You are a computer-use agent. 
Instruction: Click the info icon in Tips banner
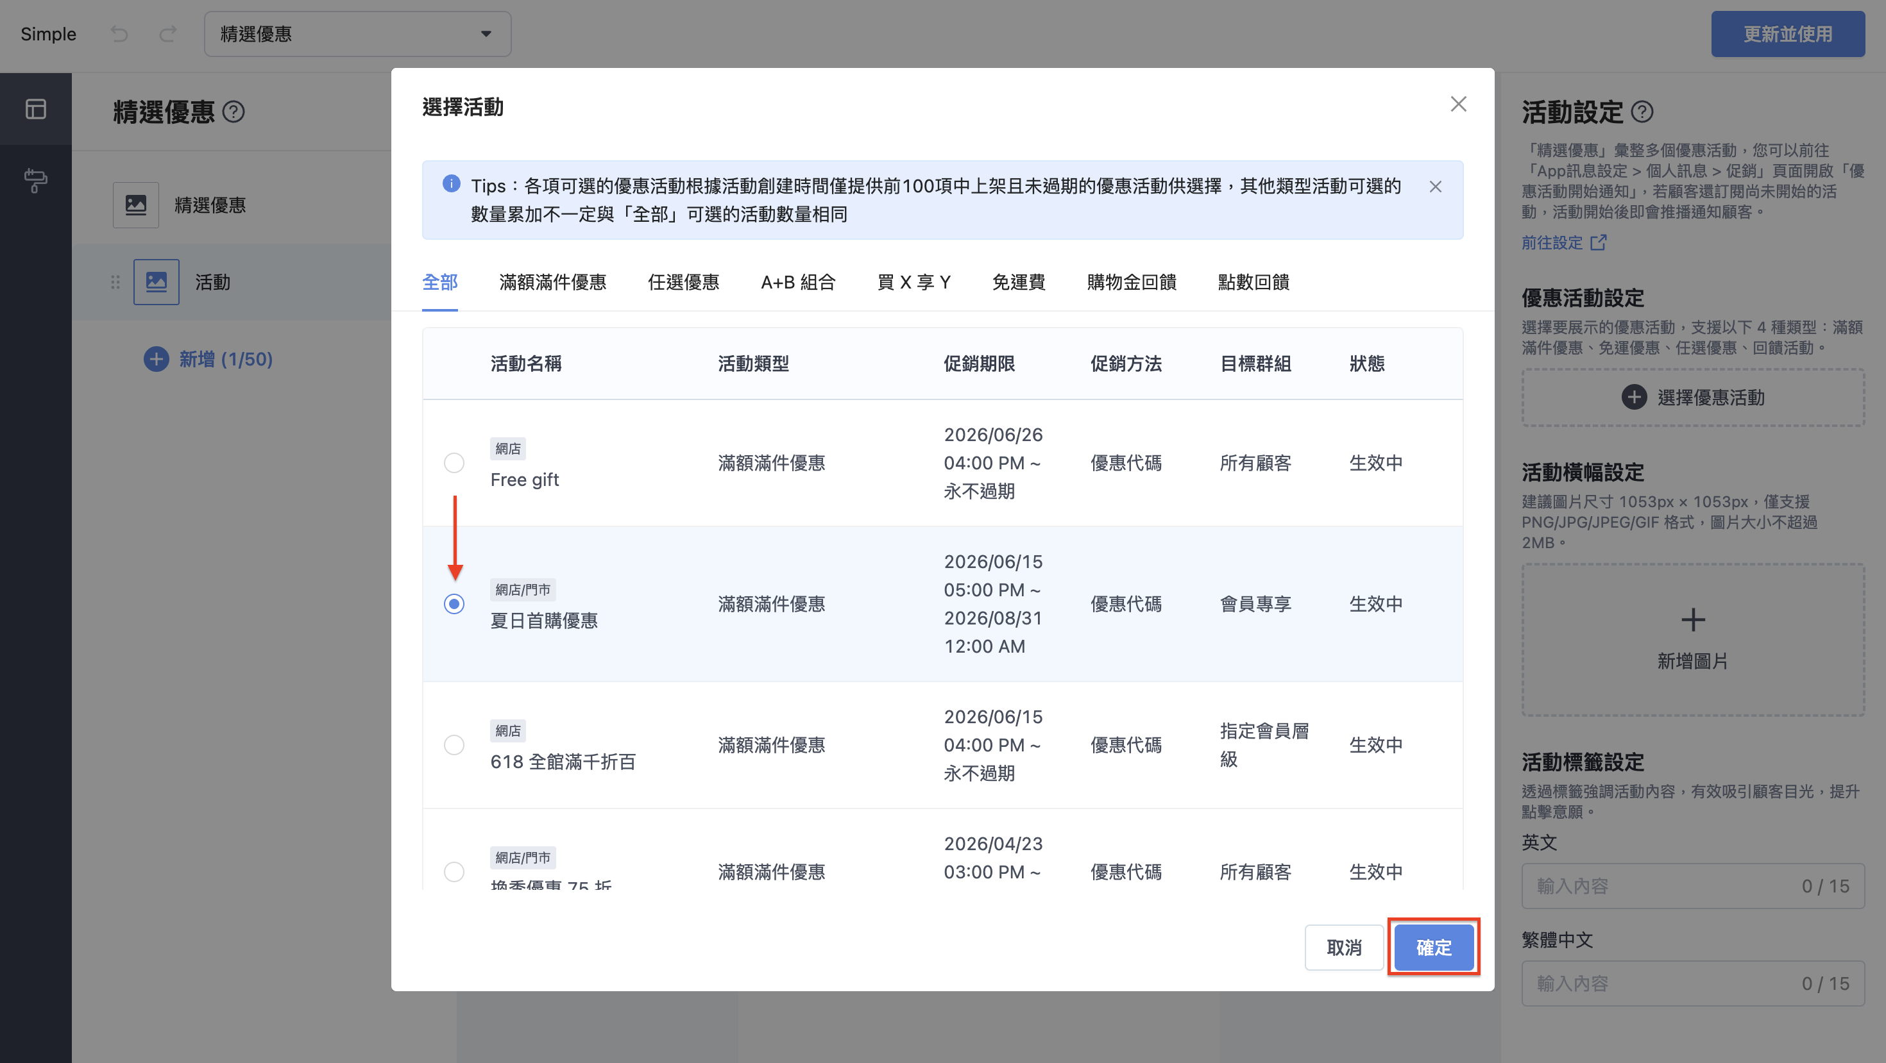(x=452, y=183)
